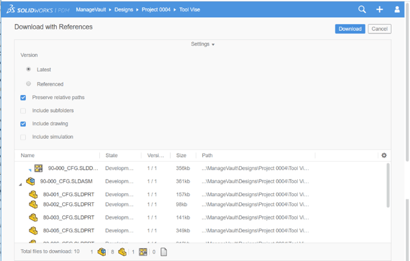Viewport: 410px width, 261px height.
Task: Open search with the magnifier icon
Action: pos(362,10)
